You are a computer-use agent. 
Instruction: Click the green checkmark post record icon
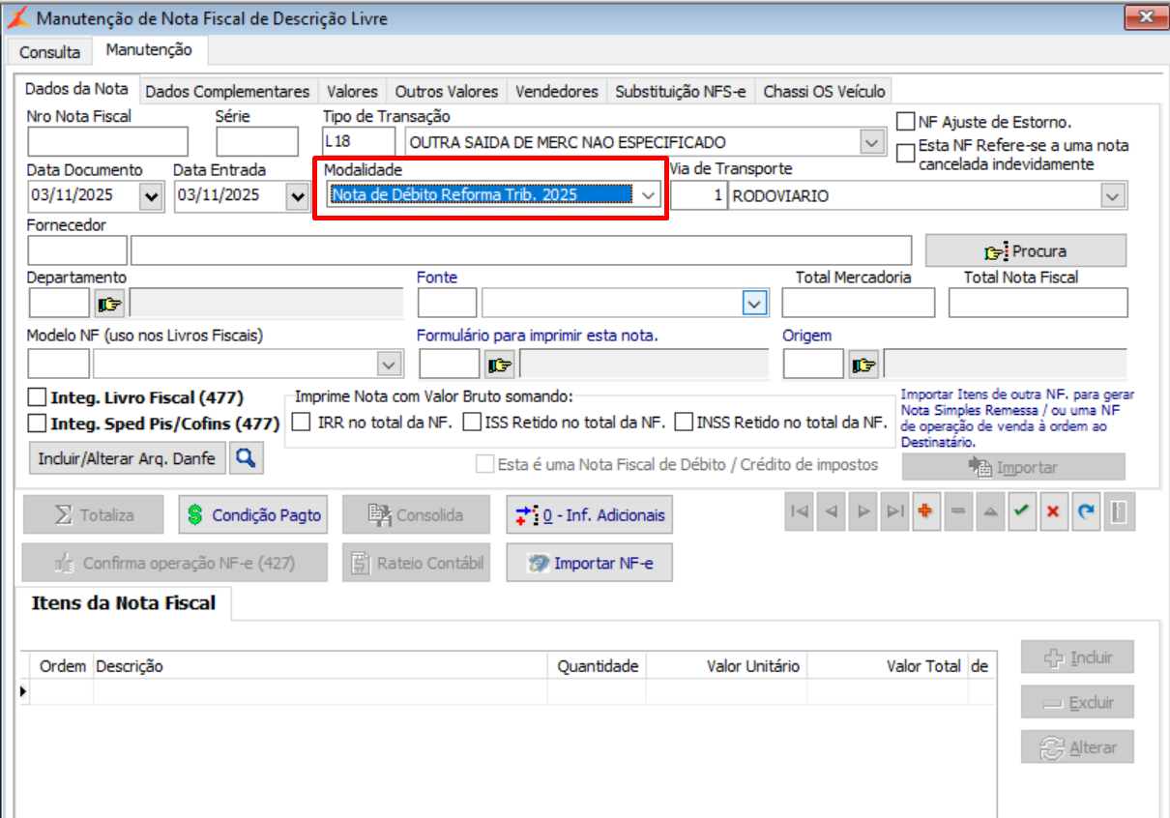(x=1020, y=513)
